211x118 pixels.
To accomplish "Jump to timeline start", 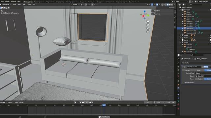I will pyautogui.click(x=80, y=102).
